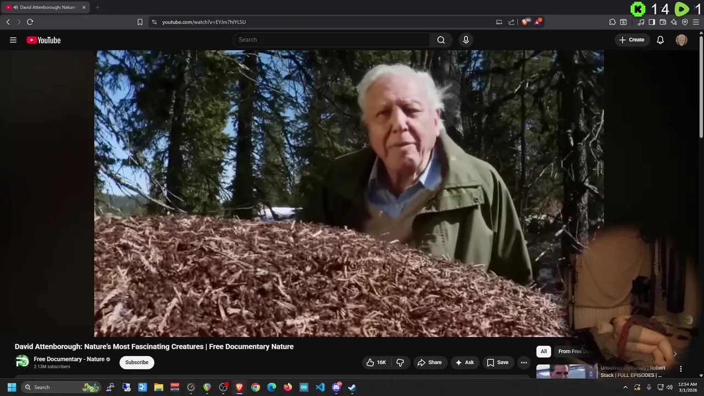Open Google Chrome from taskbar
This screenshot has width=704, height=396.
click(x=255, y=387)
